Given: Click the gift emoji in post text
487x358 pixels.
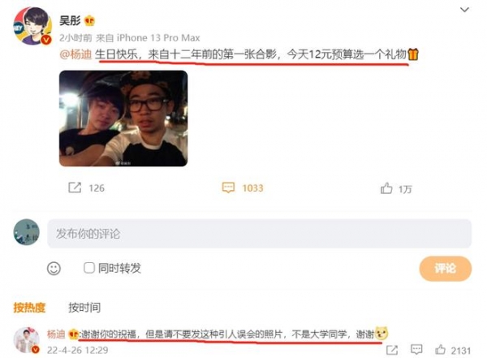Looking at the screenshot, I should (x=413, y=54).
